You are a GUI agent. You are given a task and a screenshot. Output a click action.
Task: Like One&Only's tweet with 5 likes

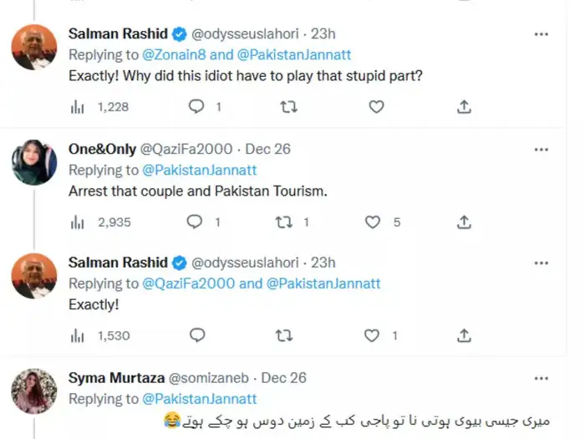(x=374, y=222)
